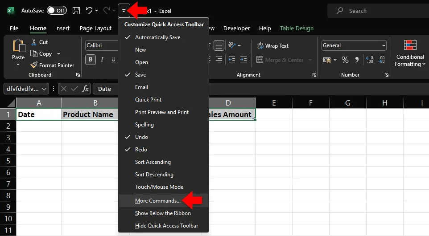
Task: Open the File tab
Action: (14, 28)
